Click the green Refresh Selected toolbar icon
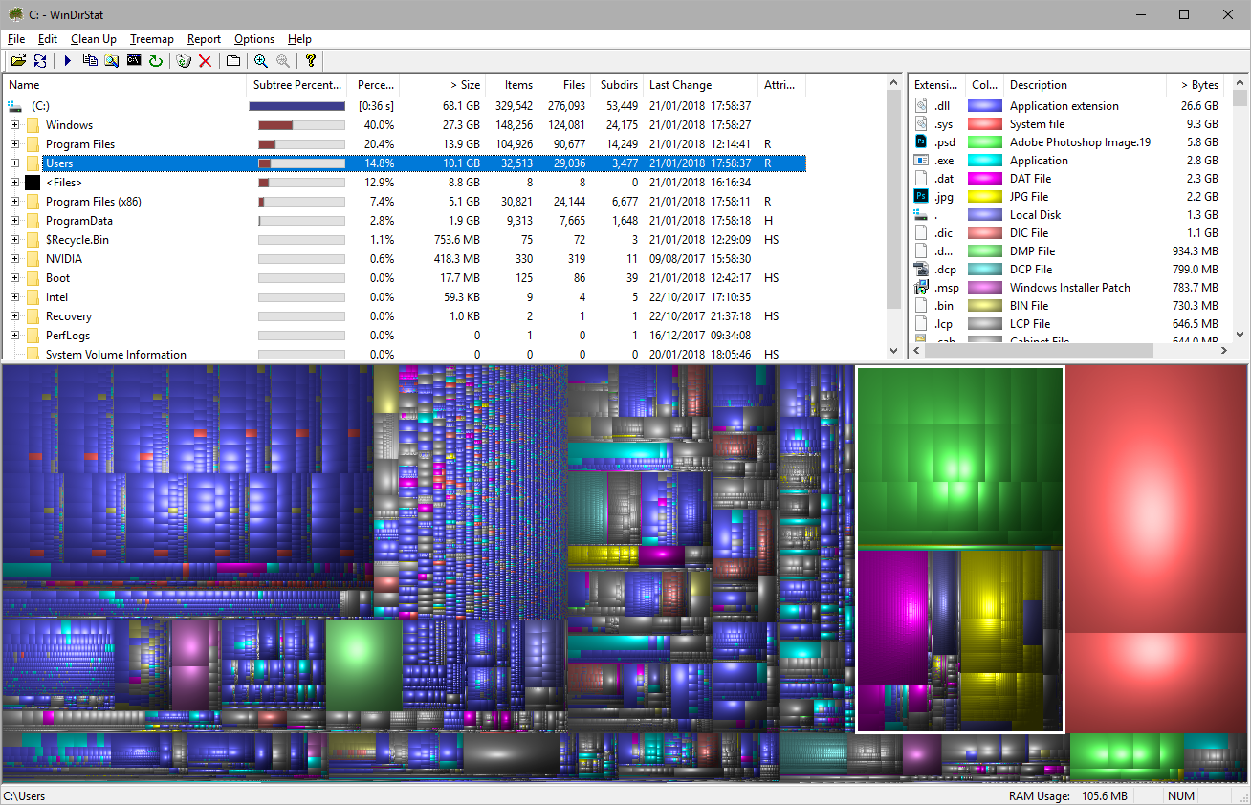This screenshot has height=805, width=1251. pyautogui.click(x=155, y=61)
